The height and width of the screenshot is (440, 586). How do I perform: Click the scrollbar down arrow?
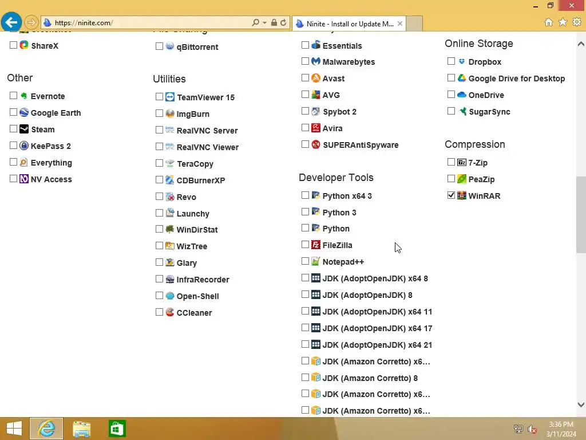(581, 404)
